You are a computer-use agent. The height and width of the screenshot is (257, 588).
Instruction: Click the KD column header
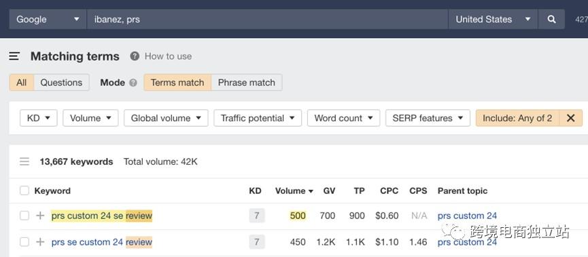[x=255, y=191]
